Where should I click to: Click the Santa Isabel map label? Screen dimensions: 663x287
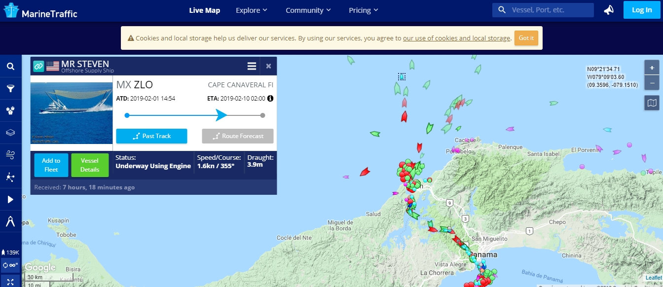[x=544, y=154]
